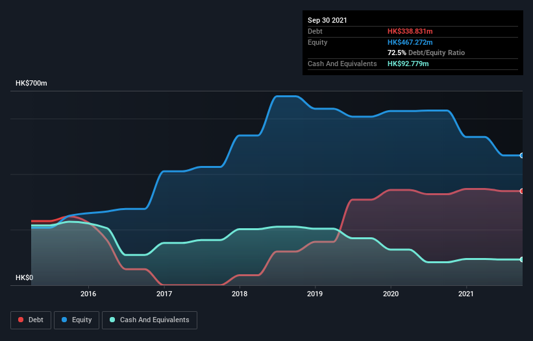Viewport: 533px width, 341px height.
Task: Select the 2020 x-axis label
Action: click(391, 294)
